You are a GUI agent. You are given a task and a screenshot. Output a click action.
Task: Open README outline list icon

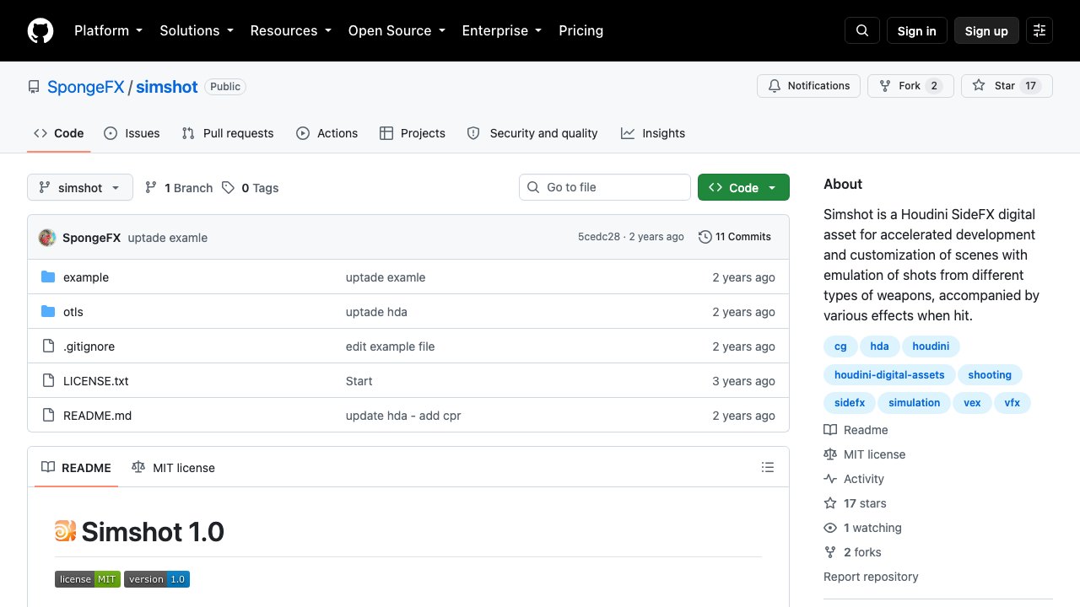point(768,467)
